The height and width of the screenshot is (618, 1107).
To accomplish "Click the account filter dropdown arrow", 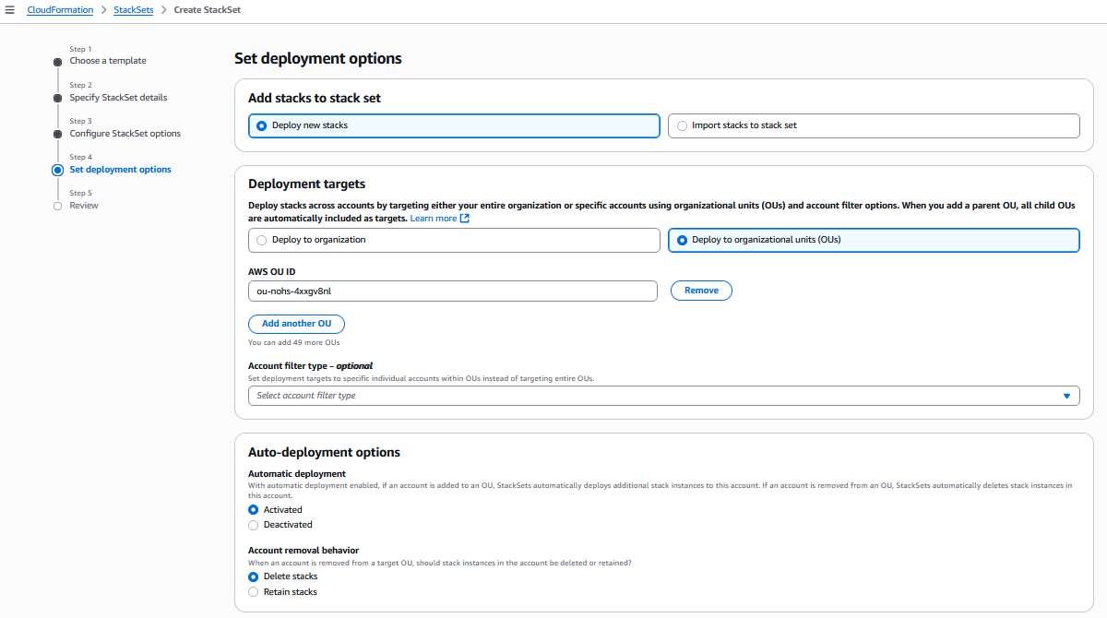I will 1067,395.
